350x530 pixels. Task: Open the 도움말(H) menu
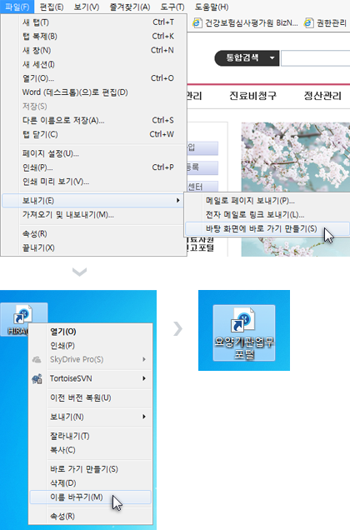click(x=212, y=7)
